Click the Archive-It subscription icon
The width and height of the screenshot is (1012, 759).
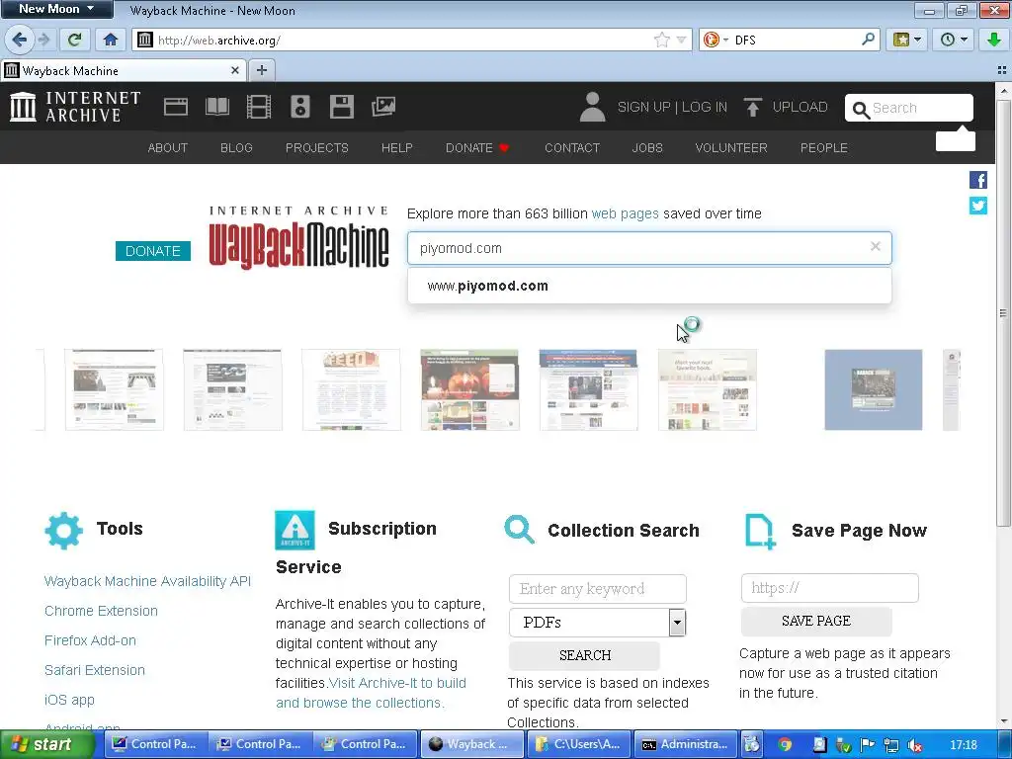(x=295, y=530)
